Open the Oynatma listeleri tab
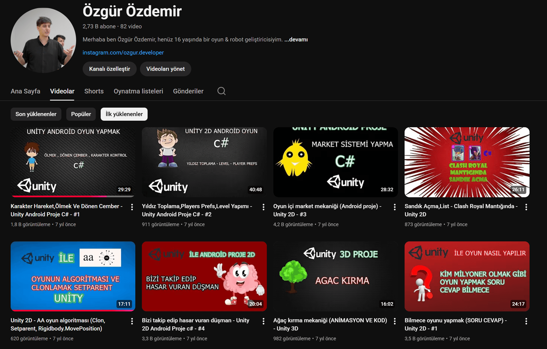This screenshot has height=349, width=547. tap(138, 91)
